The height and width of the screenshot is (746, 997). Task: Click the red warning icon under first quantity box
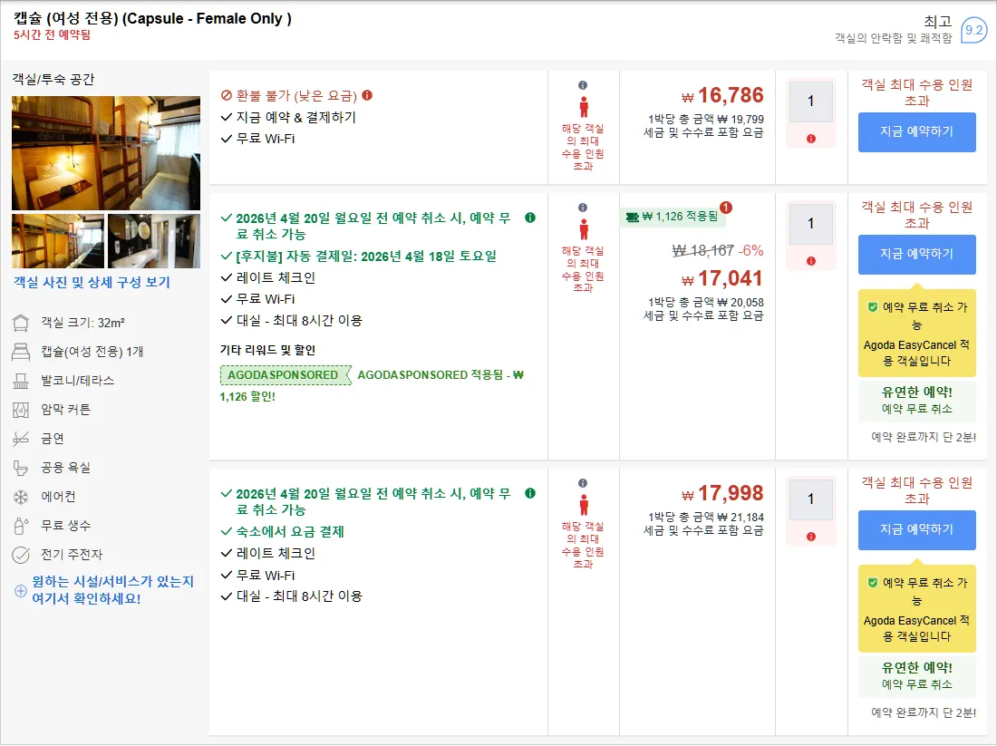(810, 139)
